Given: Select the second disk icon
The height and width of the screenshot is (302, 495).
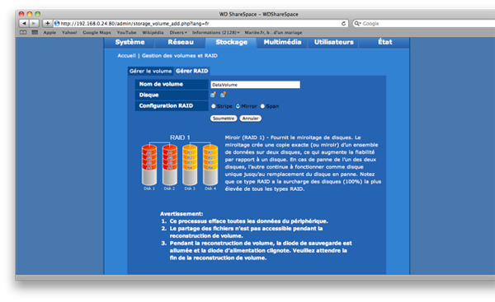Looking at the screenshot, I should point(224,95).
